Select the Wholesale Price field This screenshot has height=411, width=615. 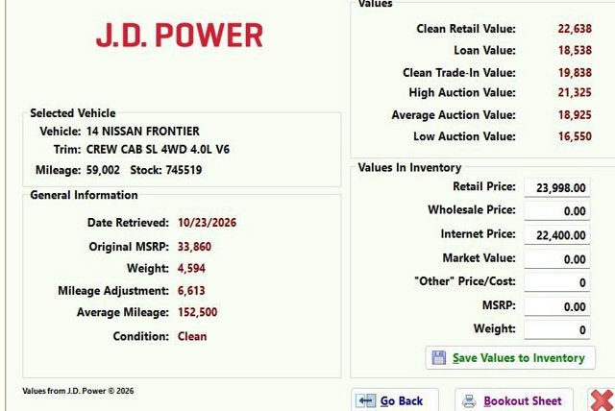pos(557,211)
